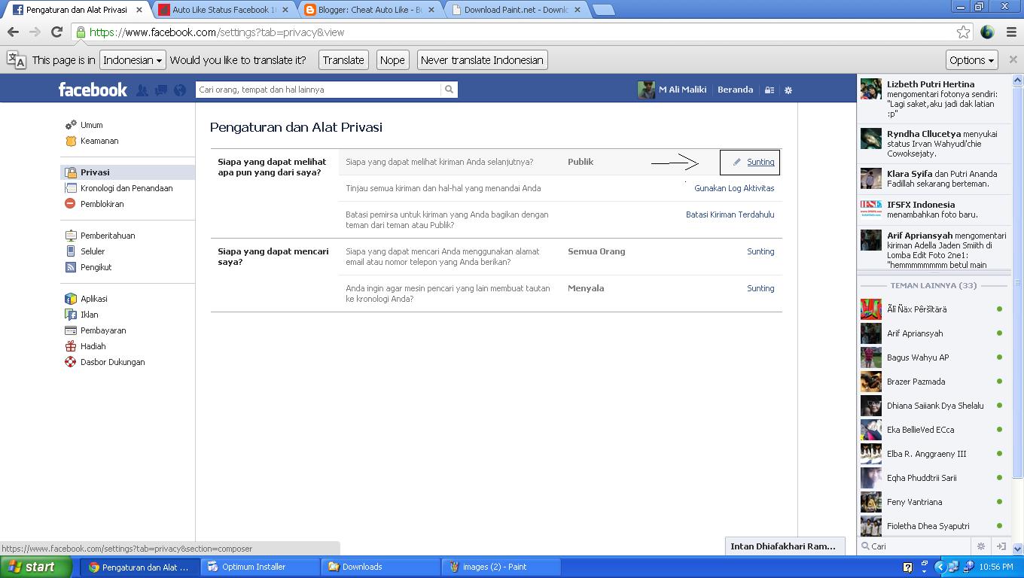Go to Beranda home link
This screenshot has width=1024, height=578.
(x=735, y=90)
